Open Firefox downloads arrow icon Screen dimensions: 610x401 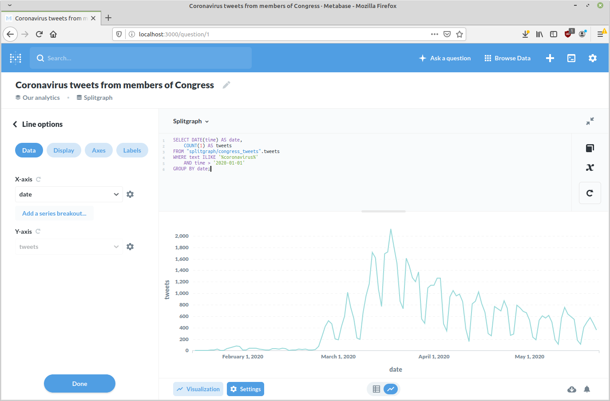point(525,34)
